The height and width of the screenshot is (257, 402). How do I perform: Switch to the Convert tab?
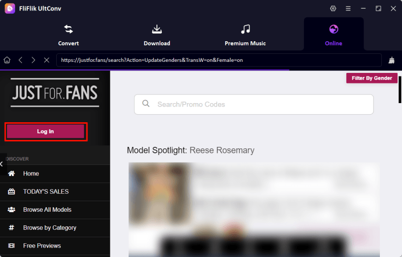tap(68, 34)
